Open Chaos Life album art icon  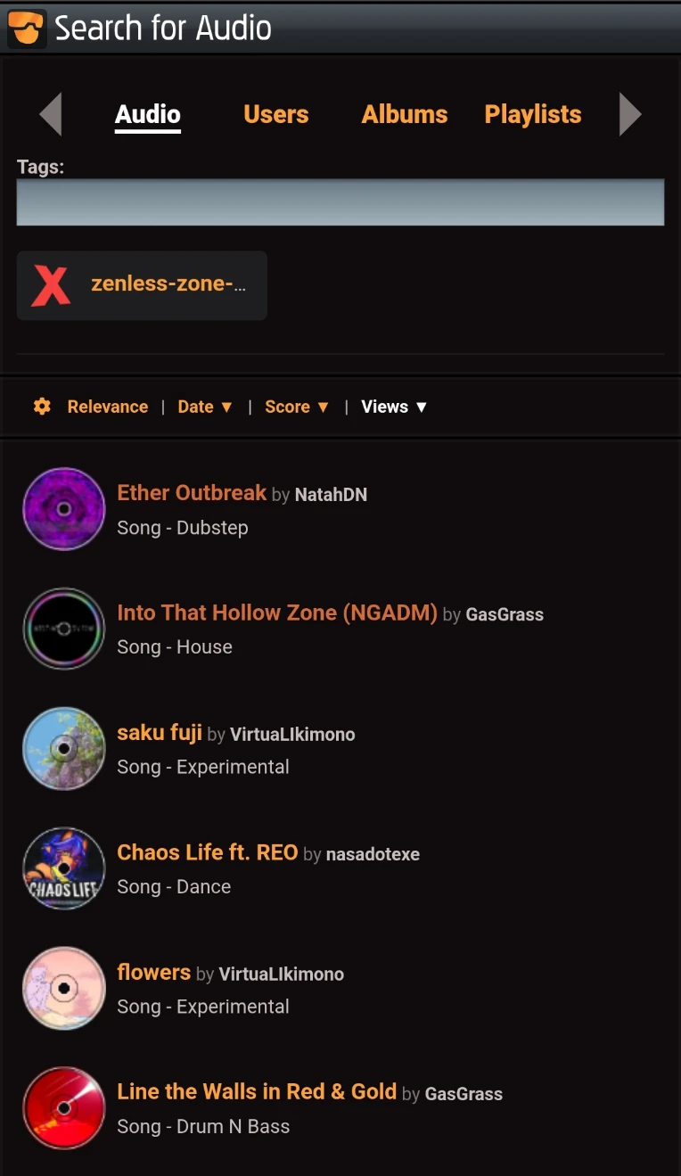(63, 868)
